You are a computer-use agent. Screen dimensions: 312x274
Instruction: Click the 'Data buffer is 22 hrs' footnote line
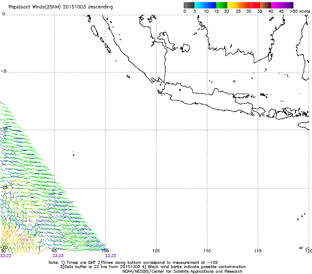click(153, 267)
